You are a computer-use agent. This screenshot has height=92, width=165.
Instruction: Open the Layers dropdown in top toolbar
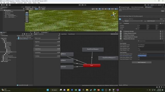click(153, 5)
